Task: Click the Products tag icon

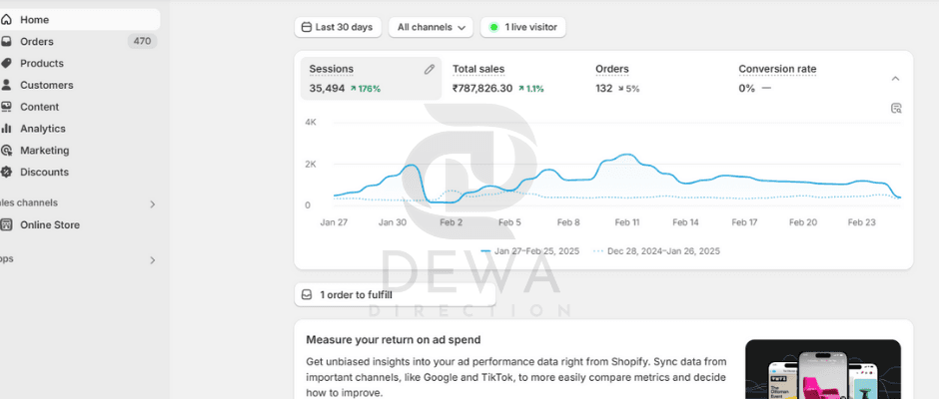Action: [x=7, y=64]
